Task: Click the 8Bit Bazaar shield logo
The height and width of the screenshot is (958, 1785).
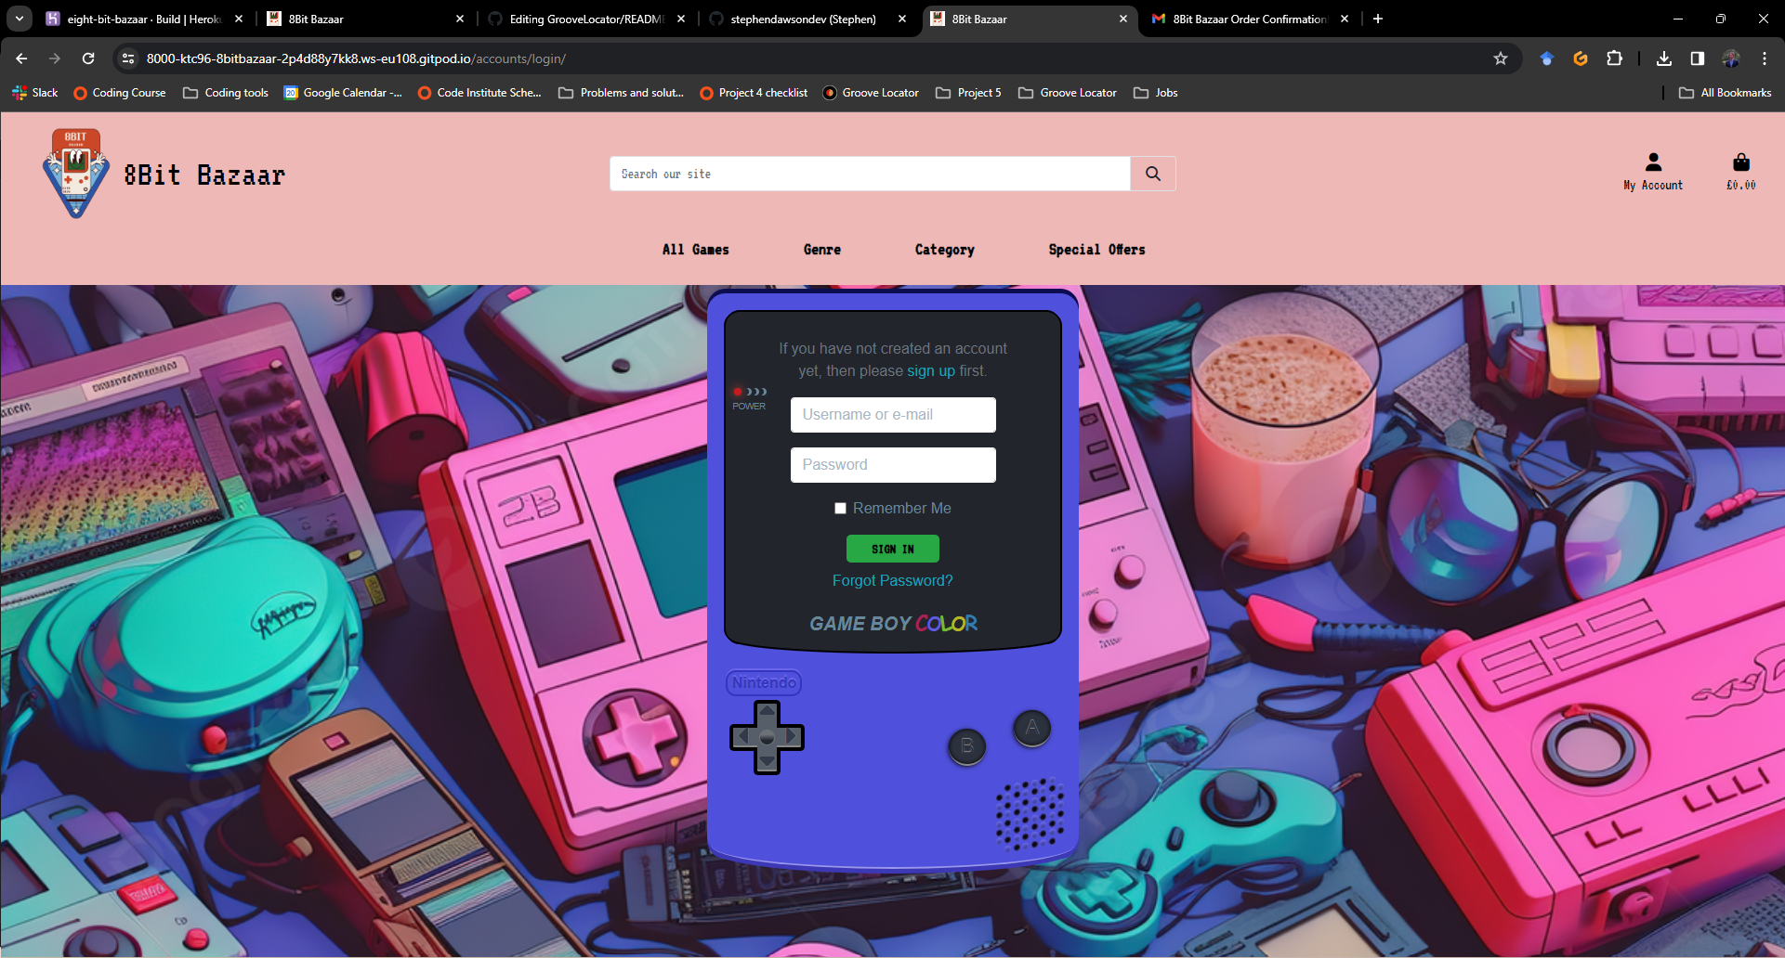Action: pos(76,174)
